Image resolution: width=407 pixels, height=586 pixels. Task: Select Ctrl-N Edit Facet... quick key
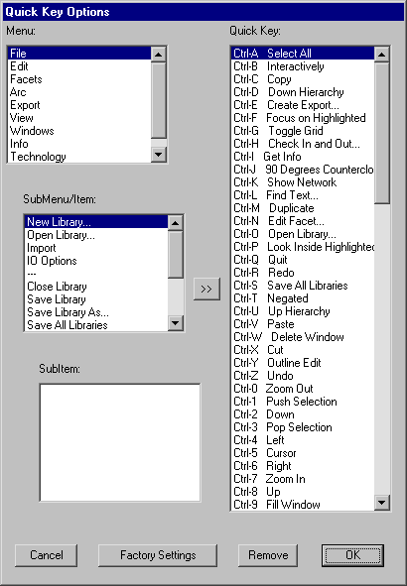point(303,221)
